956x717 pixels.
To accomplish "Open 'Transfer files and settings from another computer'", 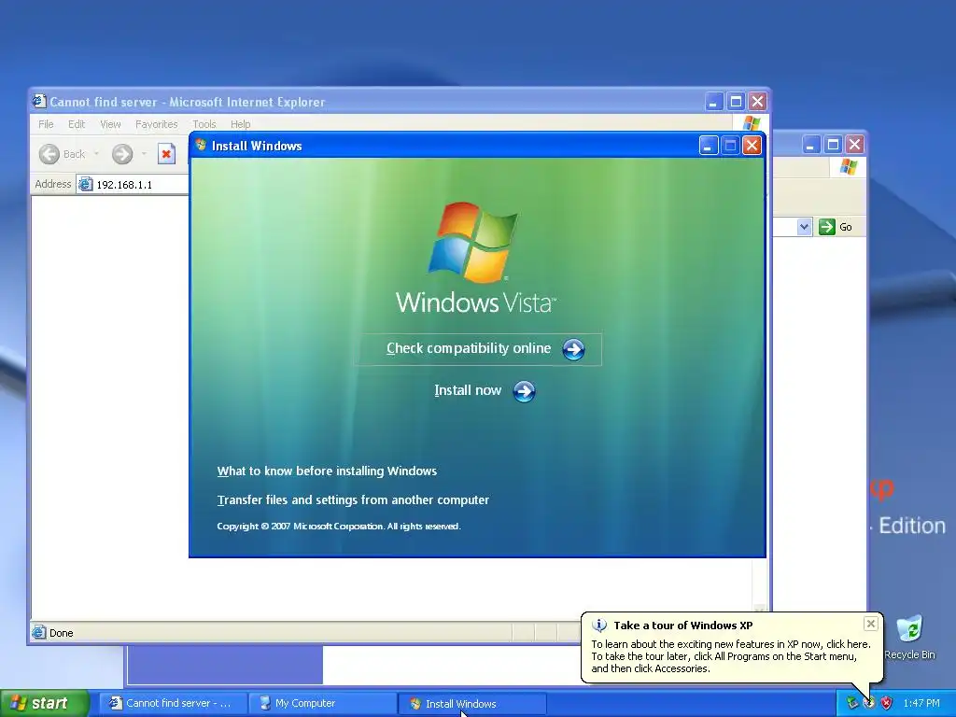I will click(353, 500).
